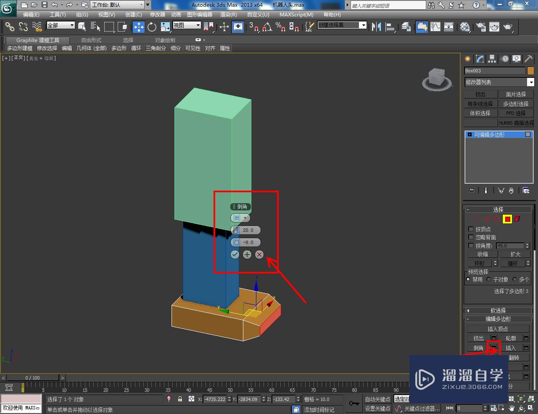538x414 pixels.
Task: Collapse Edit Polygons rollout (编辑多边形)
Action: point(498,319)
